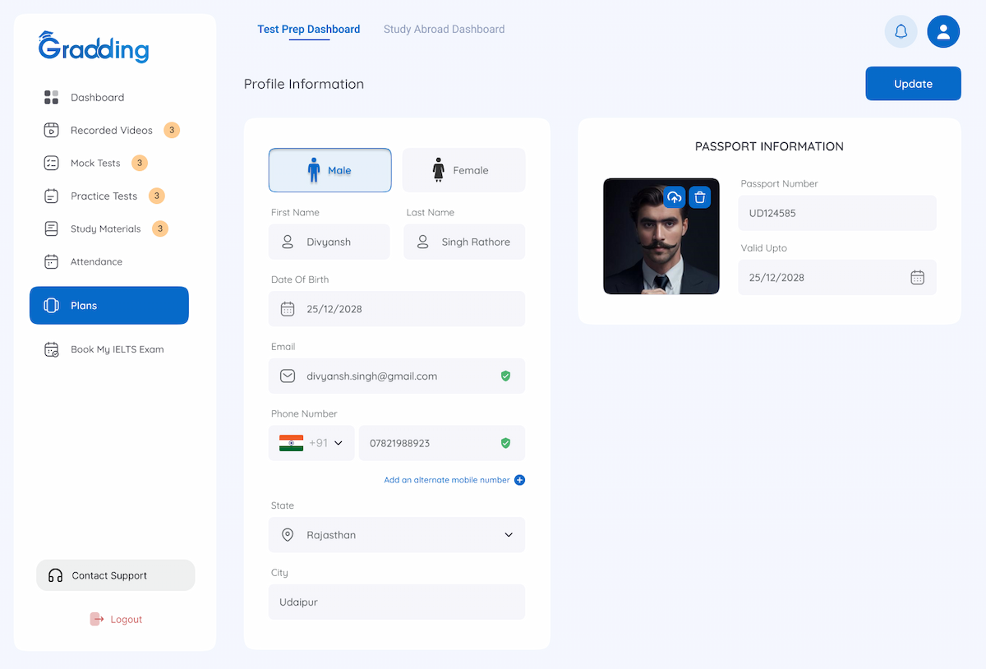Click the envelope icon in Email field

(x=288, y=376)
